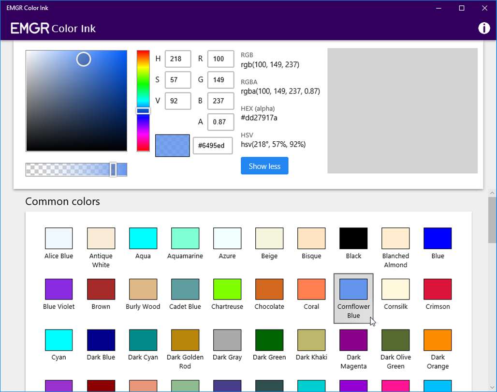Click the circular saturation picker handle

tap(84, 60)
